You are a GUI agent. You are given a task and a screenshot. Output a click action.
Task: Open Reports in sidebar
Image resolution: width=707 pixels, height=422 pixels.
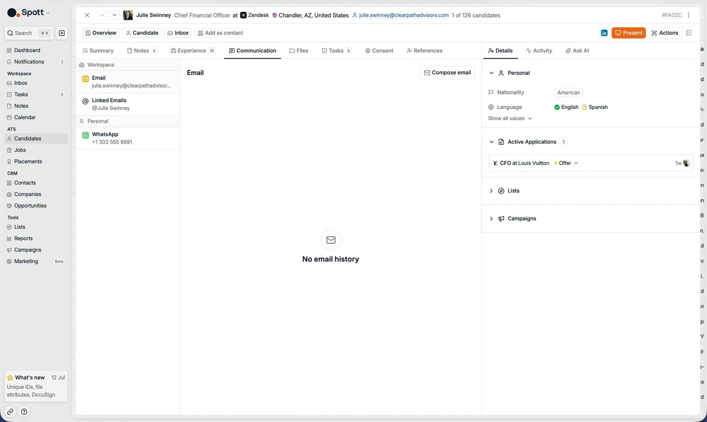[x=36, y=238]
